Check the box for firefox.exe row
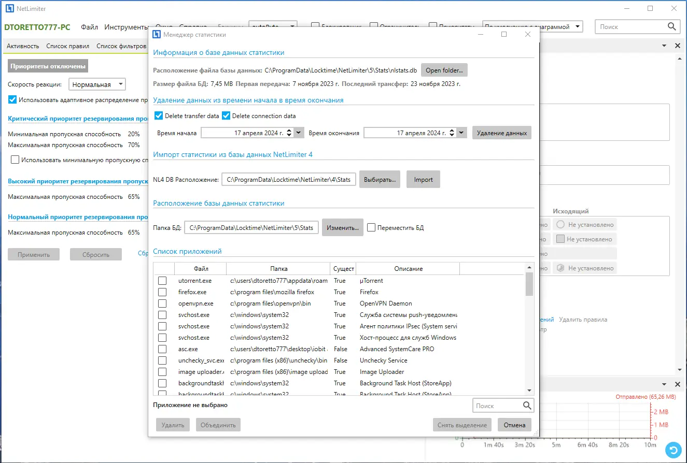This screenshot has width=687, height=463. click(162, 292)
